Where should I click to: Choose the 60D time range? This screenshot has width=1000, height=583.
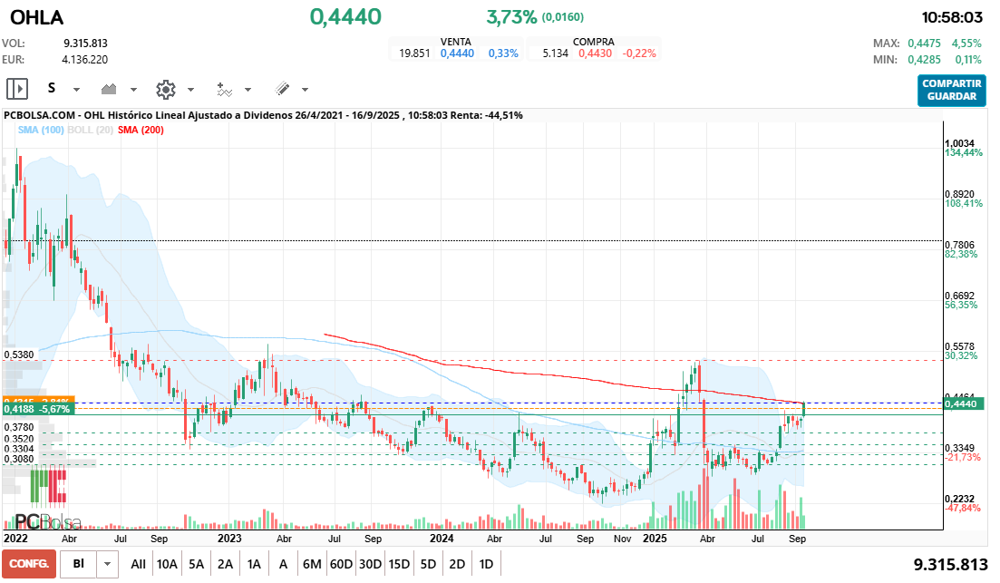point(341,564)
